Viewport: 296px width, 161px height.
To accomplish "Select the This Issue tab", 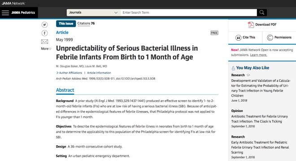I will click(66, 24).
